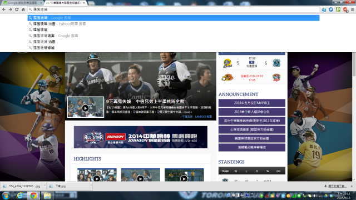Click the taskbar clock showing 2014/6/15
The height and width of the screenshot is (200, 356).
(344, 196)
